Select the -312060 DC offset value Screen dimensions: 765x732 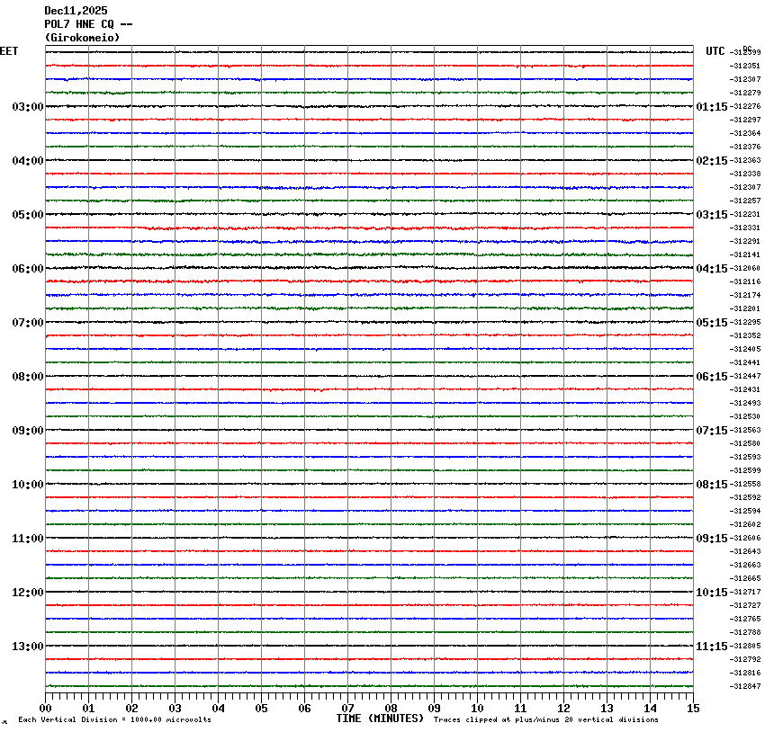click(745, 269)
